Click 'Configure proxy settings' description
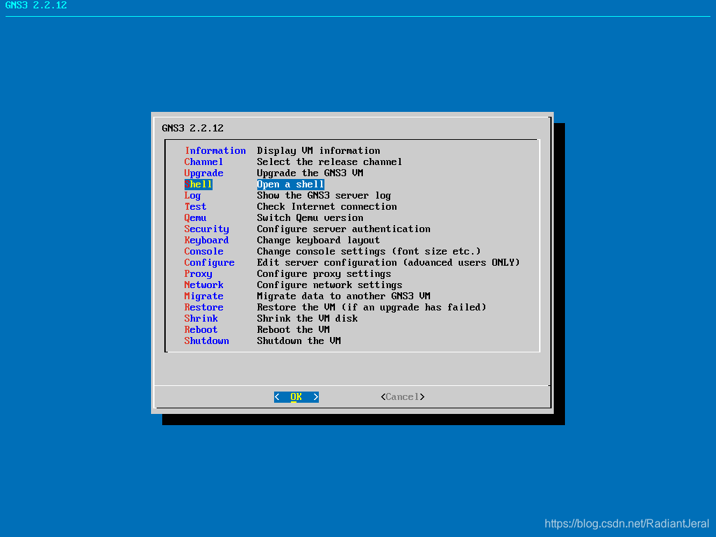Viewport: 716px width, 537px height. (324, 274)
